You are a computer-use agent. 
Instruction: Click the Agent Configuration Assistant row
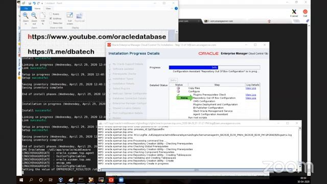click(211, 114)
